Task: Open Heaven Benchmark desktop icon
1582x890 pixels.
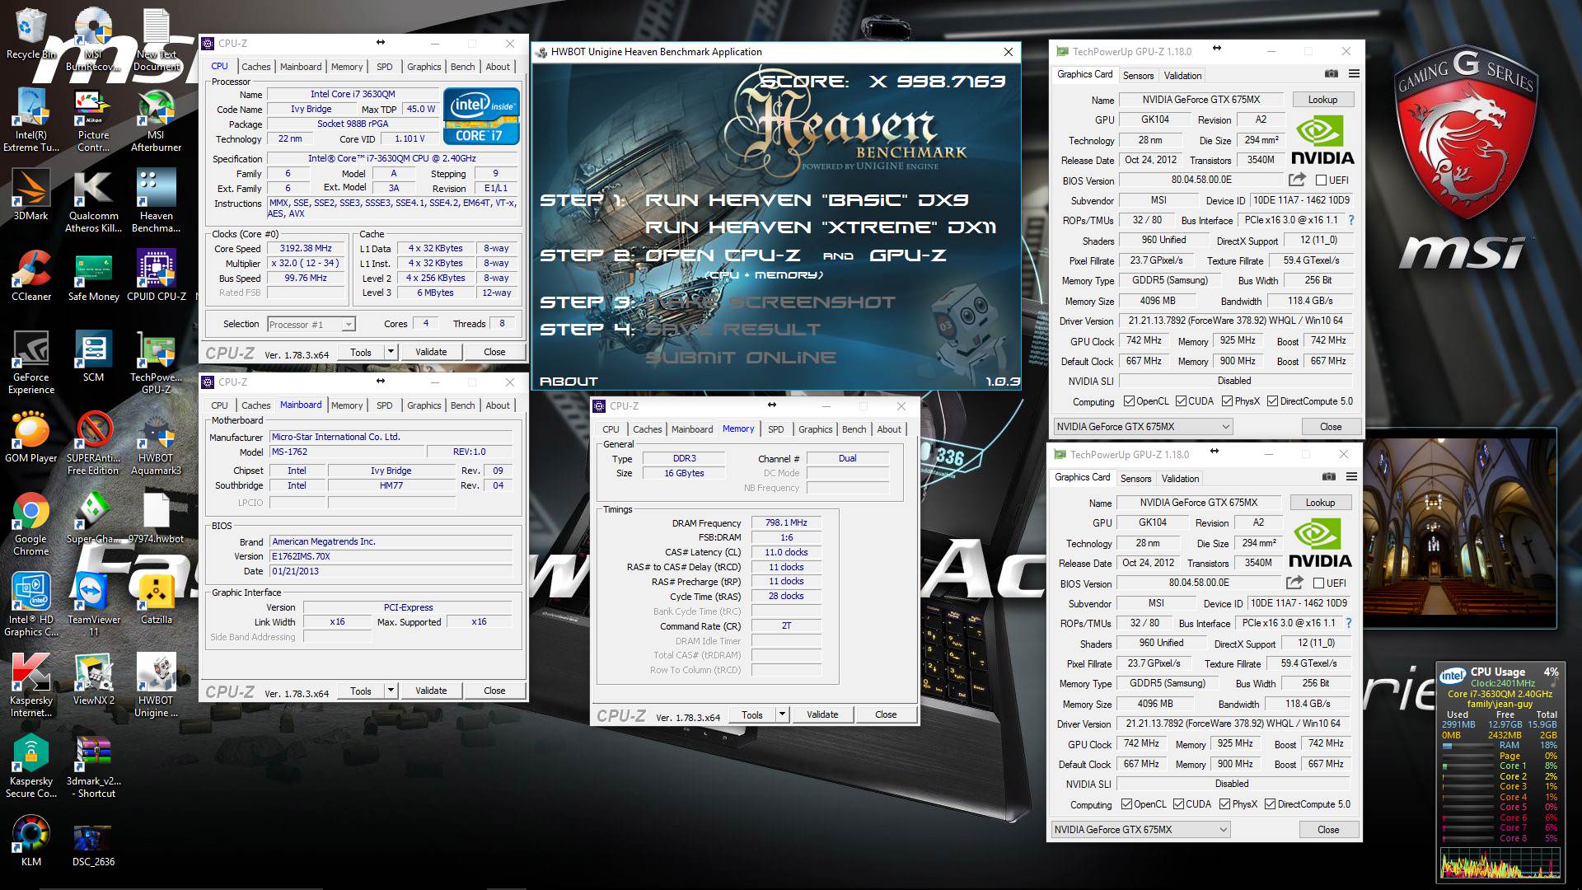Action: point(156,201)
